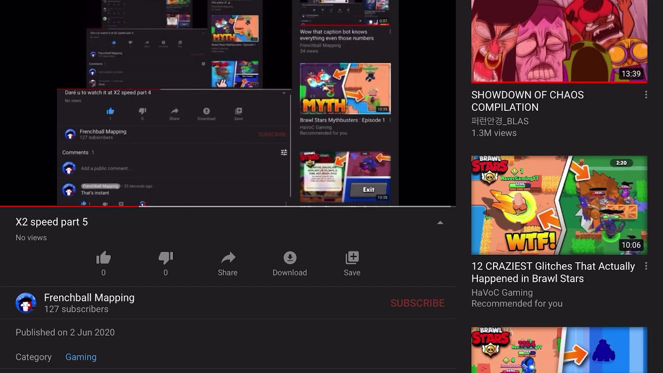Image resolution: width=663 pixels, height=373 pixels.
Task: Open Frenchball Mapping channel avatar
Action: (26, 303)
